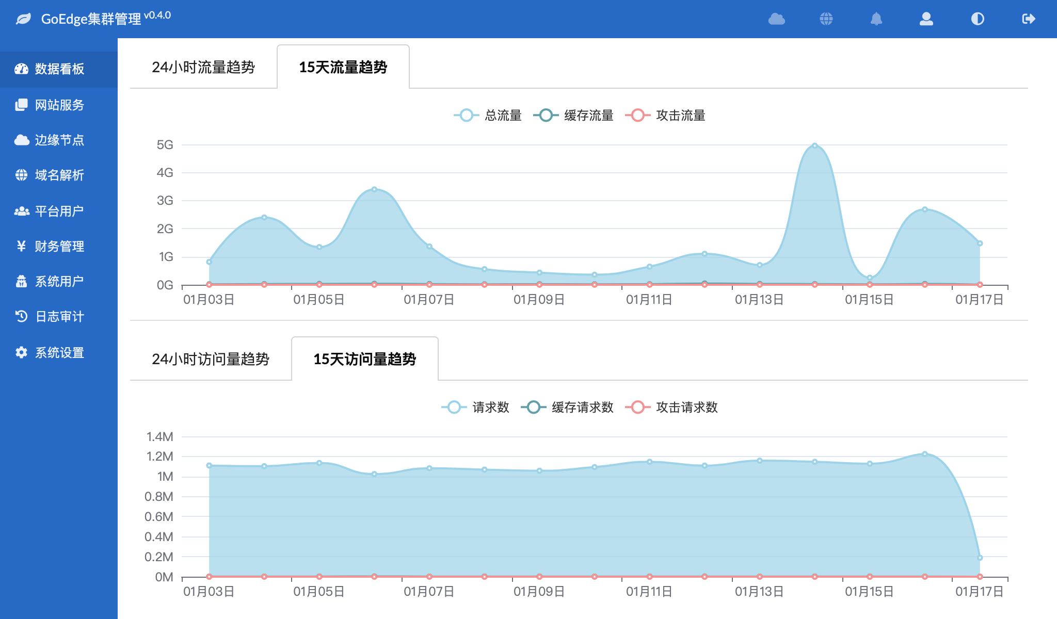Open the globe icon in the top bar

tap(826, 20)
